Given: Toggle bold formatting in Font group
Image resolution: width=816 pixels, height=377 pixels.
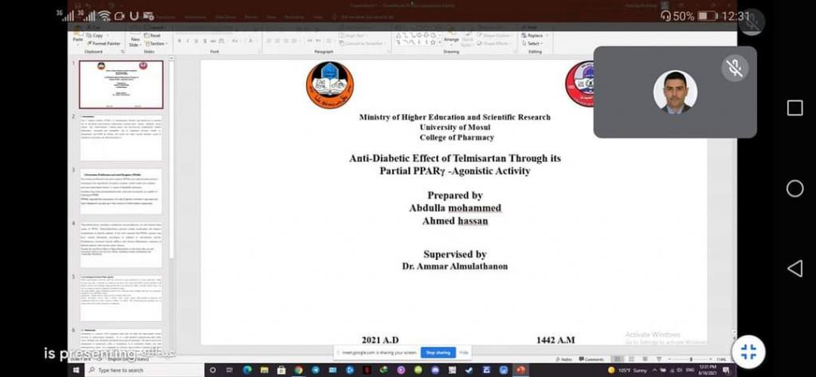Looking at the screenshot, I should coord(179,41).
